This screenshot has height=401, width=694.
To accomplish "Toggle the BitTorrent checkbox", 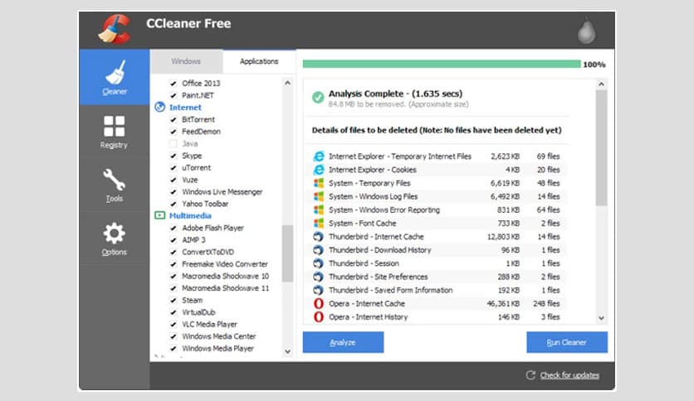I will point(173,119).
